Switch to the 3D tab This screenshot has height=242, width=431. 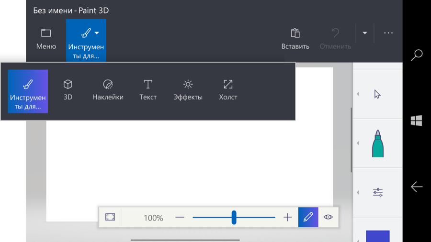tap(68, 90)
